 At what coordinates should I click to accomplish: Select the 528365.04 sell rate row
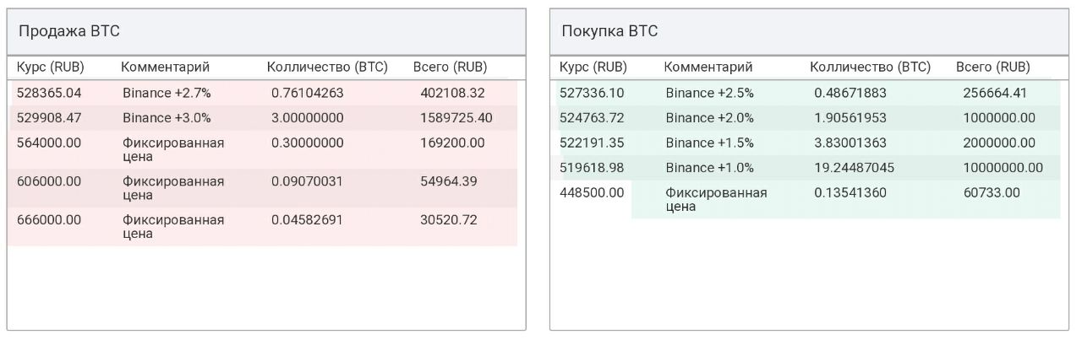pyautogui.click(x=262, y=93)
